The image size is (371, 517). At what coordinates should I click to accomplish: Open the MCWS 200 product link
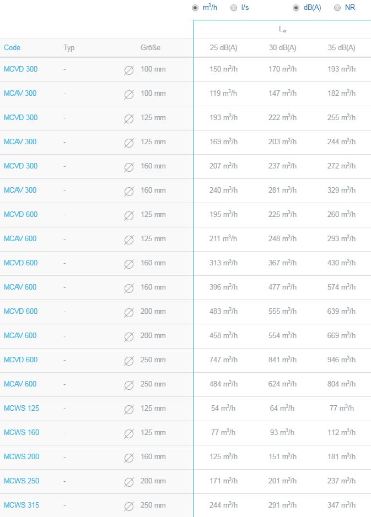coord(21,456)
